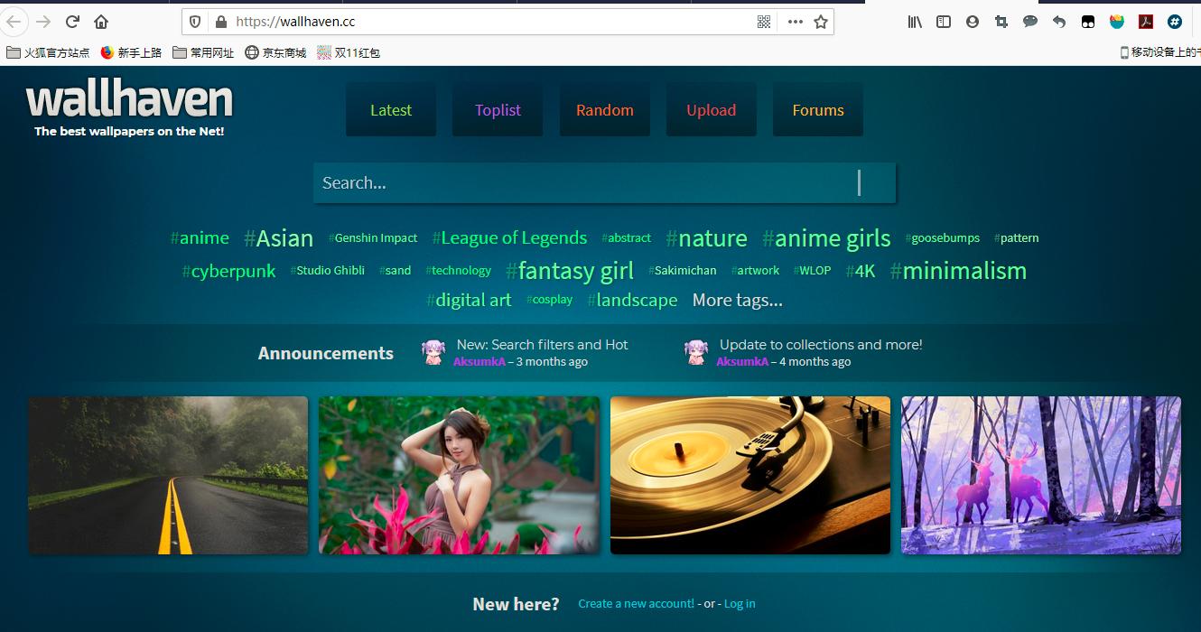Open the golden vinyl turntable wallpaper
The width and height of the screenshot is (1201, 632).
(750, 475)
